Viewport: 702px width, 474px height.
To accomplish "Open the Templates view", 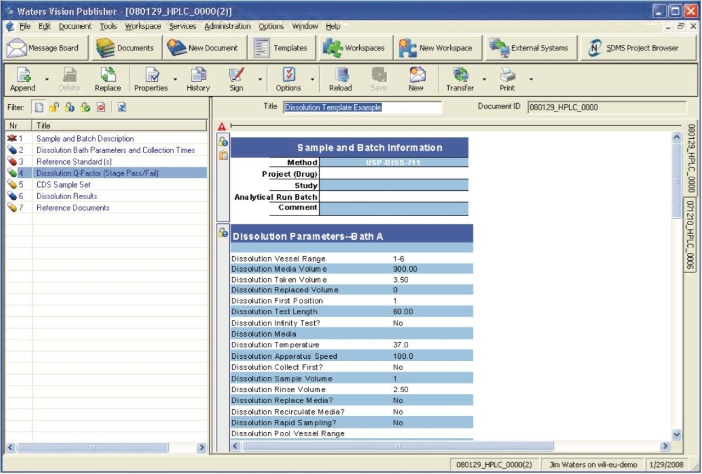I will [x=282, y=48].
